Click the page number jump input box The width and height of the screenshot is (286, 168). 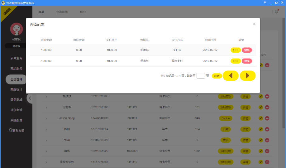click(x=201, y=76)
